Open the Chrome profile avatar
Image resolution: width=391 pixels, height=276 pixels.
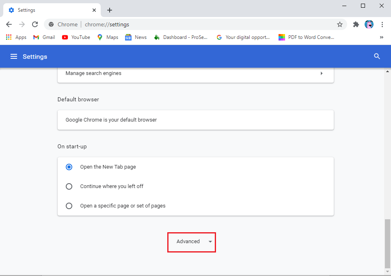(x=369, y=24)
